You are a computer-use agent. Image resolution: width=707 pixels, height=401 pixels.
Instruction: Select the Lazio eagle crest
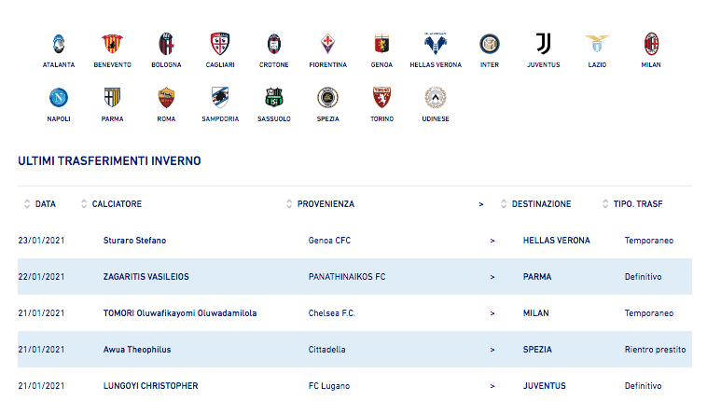pos(597,44)
